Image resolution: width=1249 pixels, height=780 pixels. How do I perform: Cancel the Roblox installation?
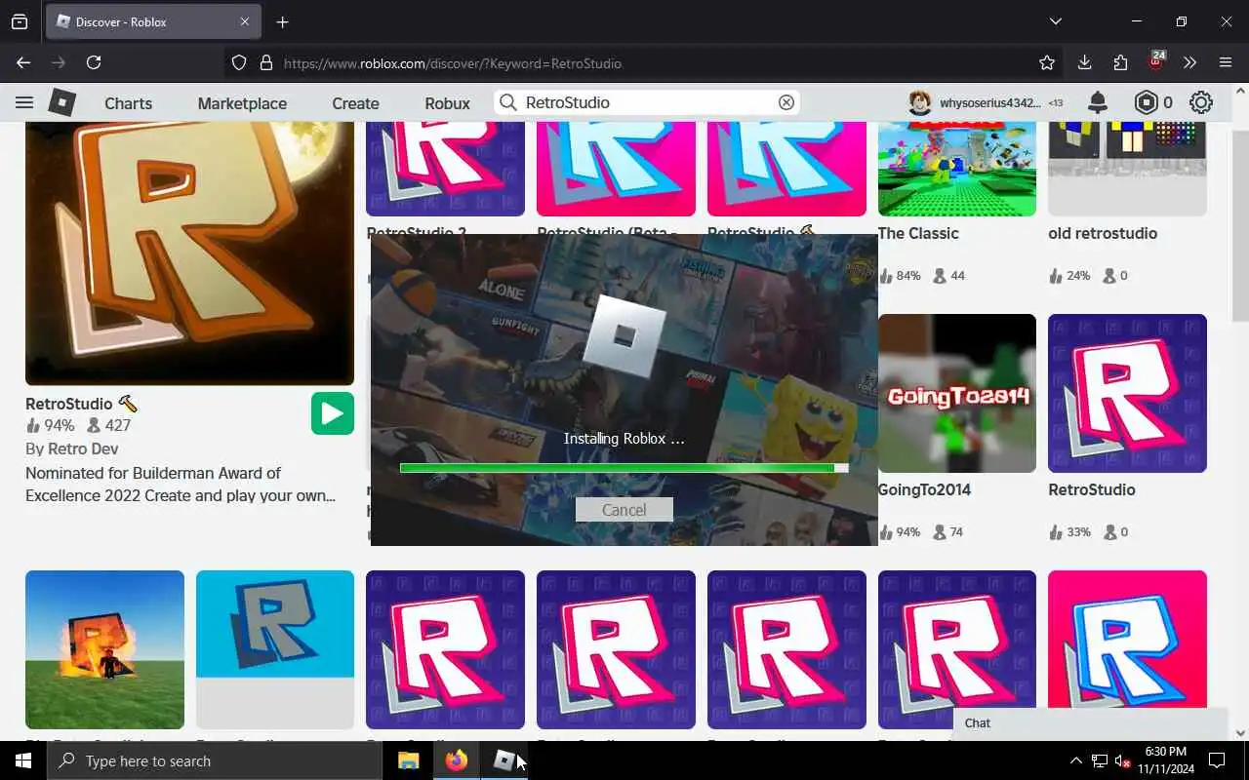[624, 510]
